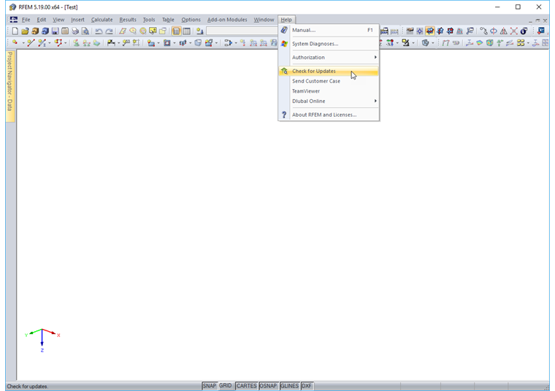The height and width of the screenshot is (391, 555).
Task: Toggle GLINES in the status bar
Action: [x=289, y=386]
